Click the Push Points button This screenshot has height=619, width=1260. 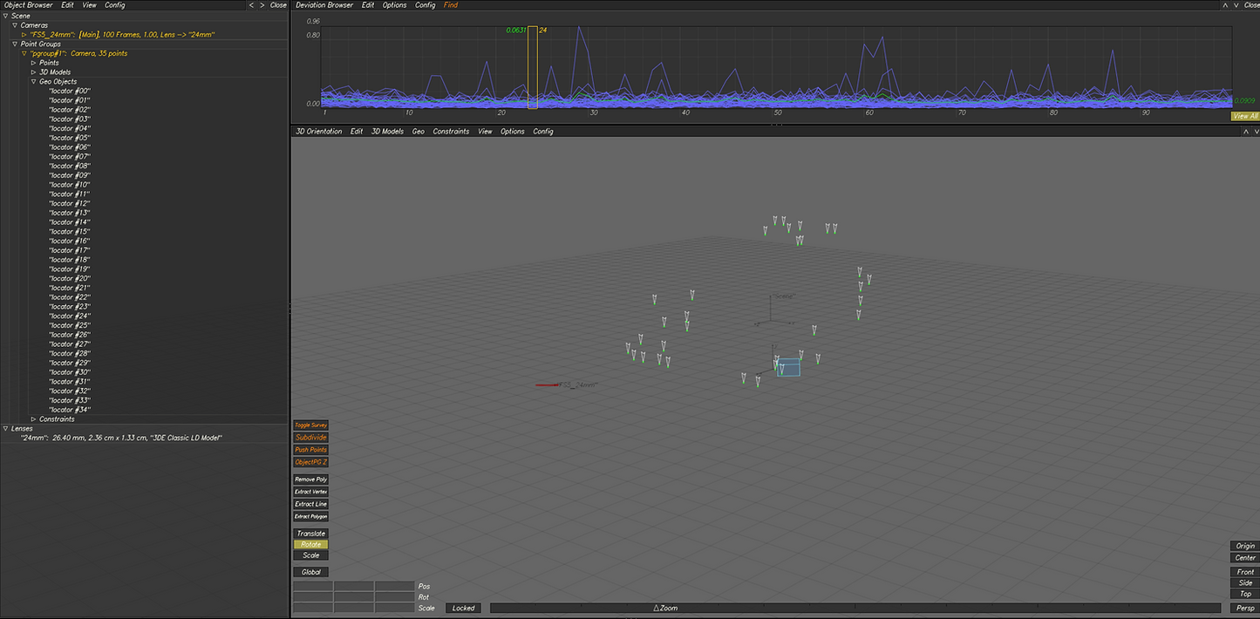tap(310, 450)
